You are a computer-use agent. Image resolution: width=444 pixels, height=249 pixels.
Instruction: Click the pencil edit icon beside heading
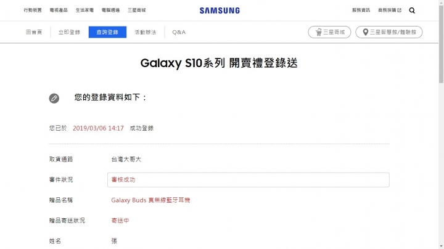pyautogui.click(x=54, y=98)
